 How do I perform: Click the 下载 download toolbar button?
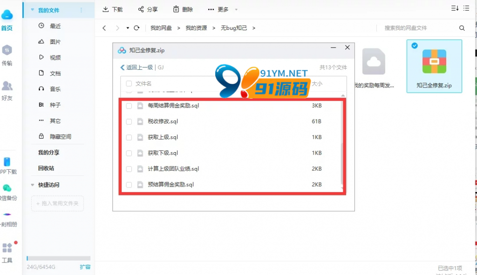(x=112, y=9)
